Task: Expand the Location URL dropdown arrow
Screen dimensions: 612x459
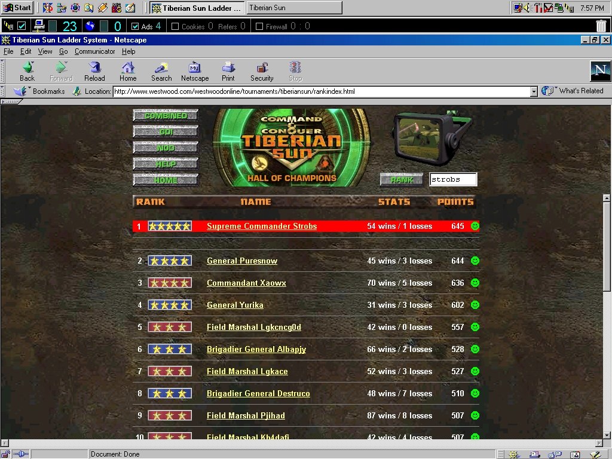Action: click(534, 91)
